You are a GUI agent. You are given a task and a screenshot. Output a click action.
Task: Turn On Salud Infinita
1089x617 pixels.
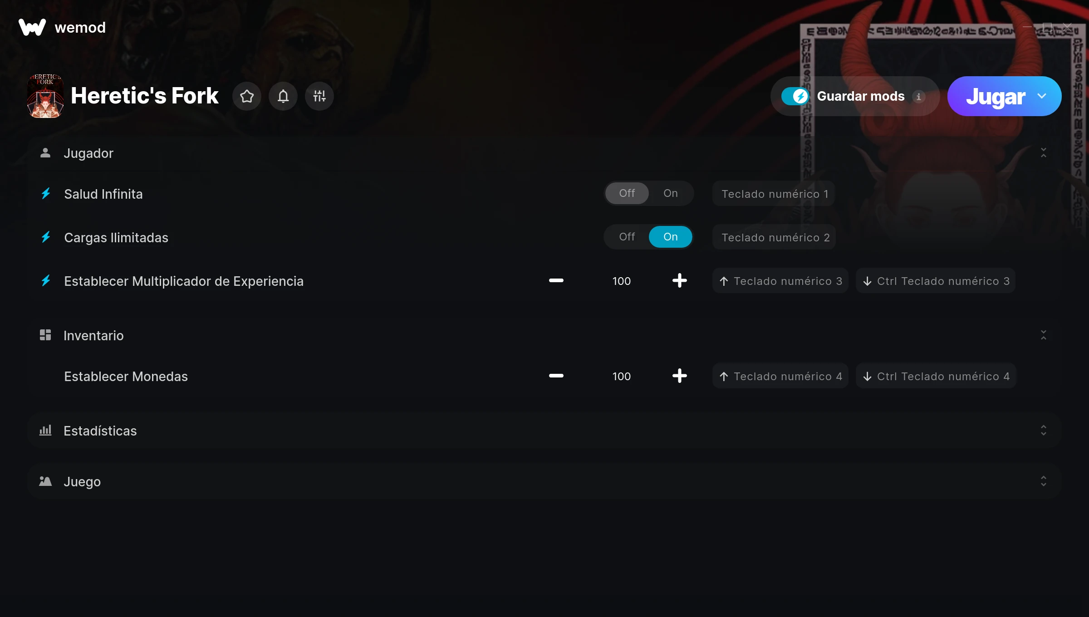670,193
